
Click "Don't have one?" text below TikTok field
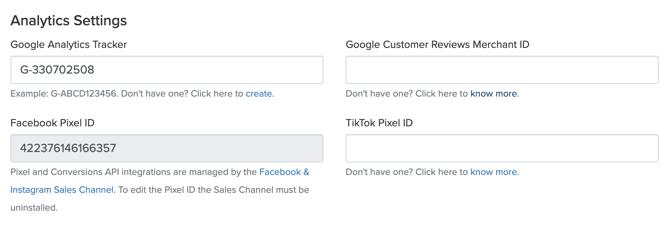click(x=379, y=172)
